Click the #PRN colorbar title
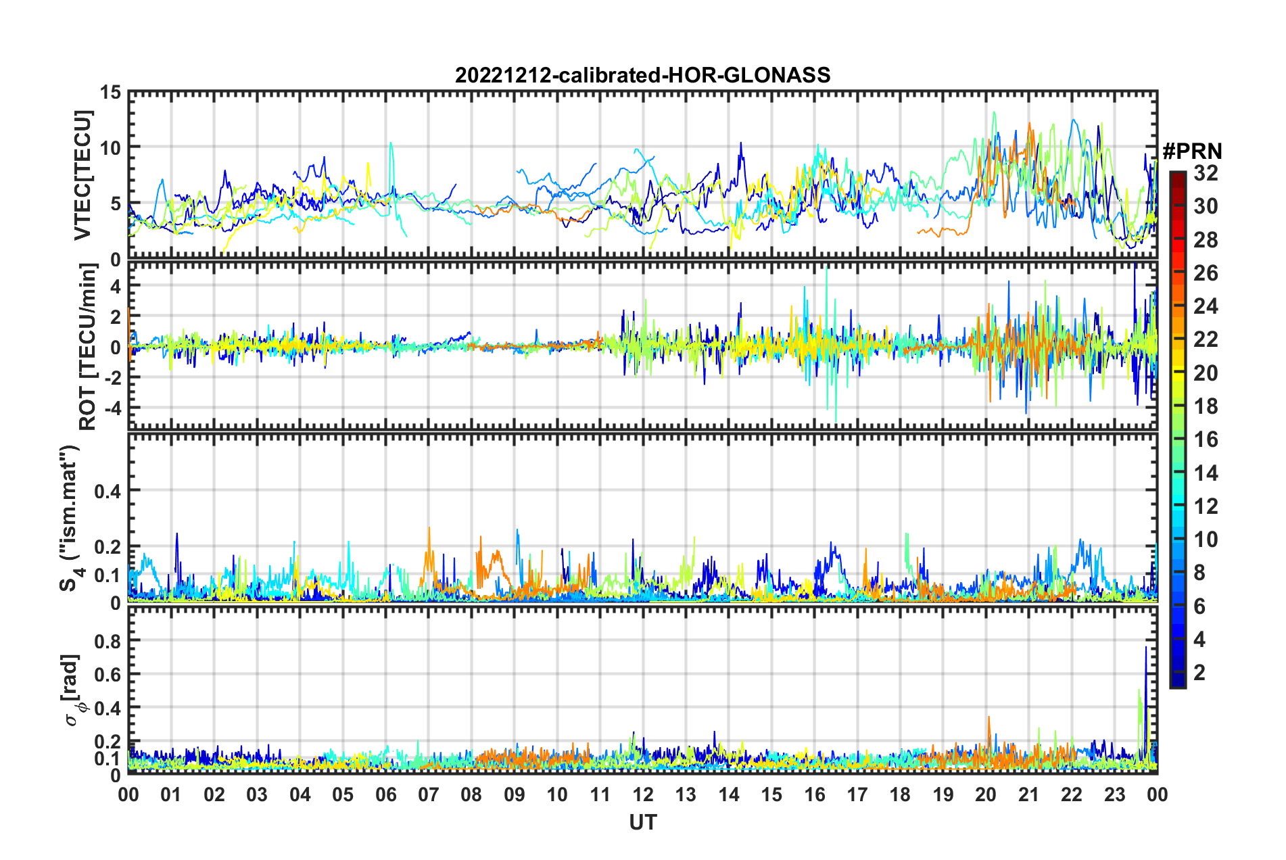Image resolution: width=1286 pixels, height=860 pixels. 1192,151
